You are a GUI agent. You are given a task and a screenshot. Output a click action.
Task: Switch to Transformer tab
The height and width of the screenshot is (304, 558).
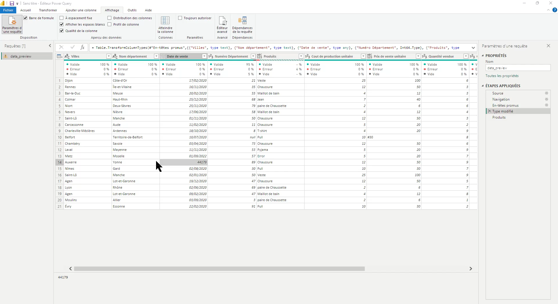[x=48, y=10]
